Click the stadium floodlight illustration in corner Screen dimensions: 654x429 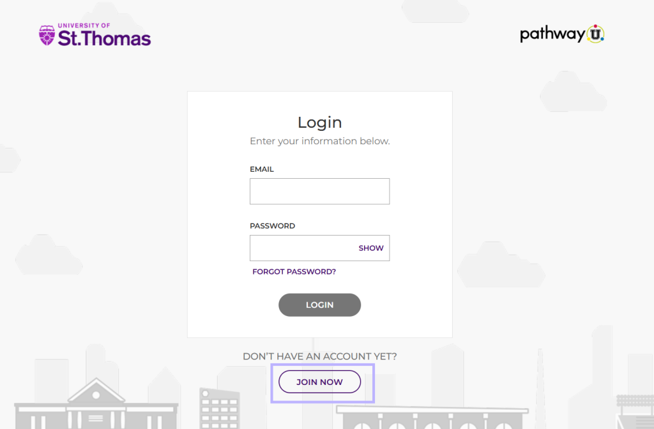pos(635,412)
